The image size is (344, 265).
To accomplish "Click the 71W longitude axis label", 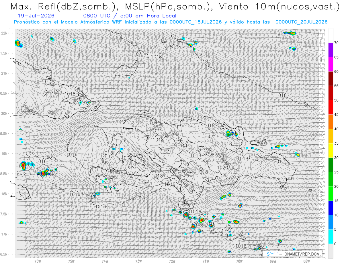I will click(206, 261).
